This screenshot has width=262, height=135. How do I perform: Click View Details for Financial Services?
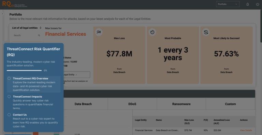point(246,130)
